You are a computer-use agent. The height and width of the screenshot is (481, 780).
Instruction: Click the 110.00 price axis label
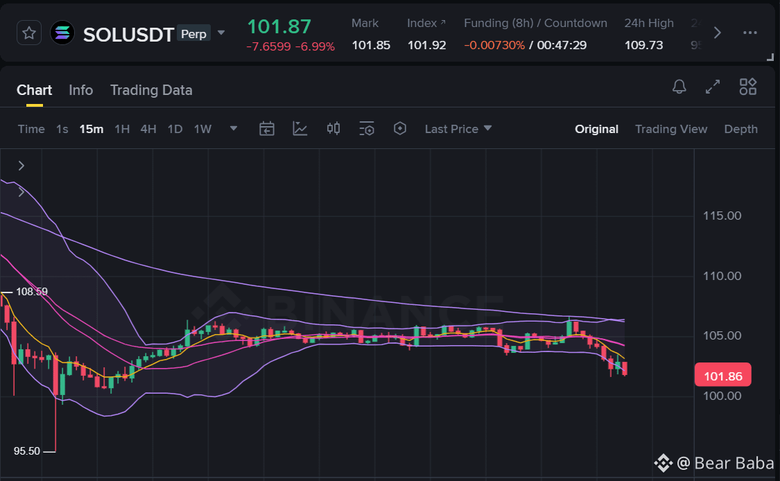tap(722, 276)
